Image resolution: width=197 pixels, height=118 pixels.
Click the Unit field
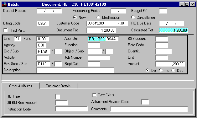click(x=162, y=58)
